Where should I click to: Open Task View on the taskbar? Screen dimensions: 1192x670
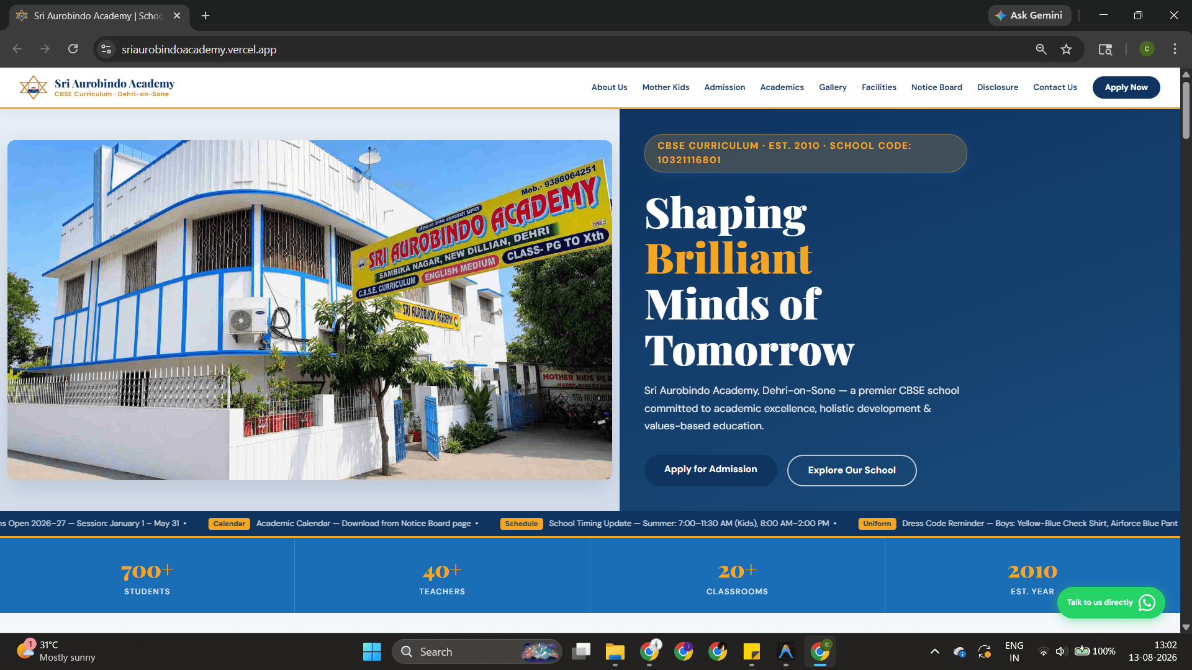pos(581,651)
